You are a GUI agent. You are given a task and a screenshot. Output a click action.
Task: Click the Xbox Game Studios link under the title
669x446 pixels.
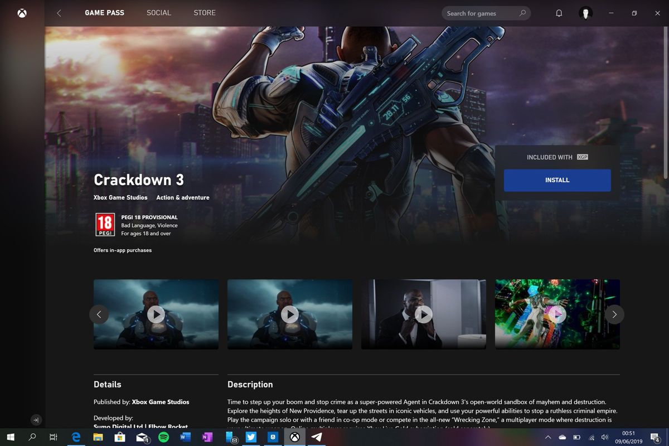(x=120, y=197)
